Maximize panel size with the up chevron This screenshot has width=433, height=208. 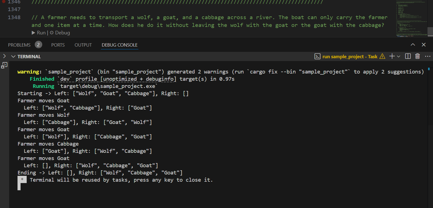[413, 45]
